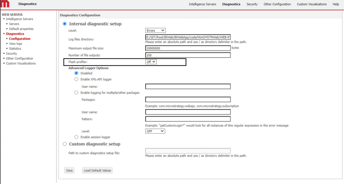Click the Pattern input field
This screenshot has height=184, width=344.
[x=188, y=119]
